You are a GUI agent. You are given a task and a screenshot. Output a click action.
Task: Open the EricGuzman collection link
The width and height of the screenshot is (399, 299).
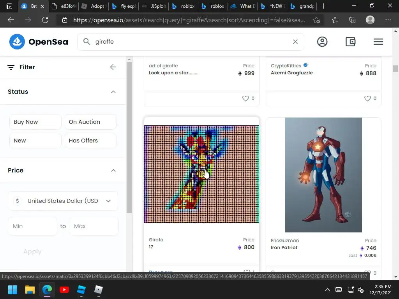[285, 241]
